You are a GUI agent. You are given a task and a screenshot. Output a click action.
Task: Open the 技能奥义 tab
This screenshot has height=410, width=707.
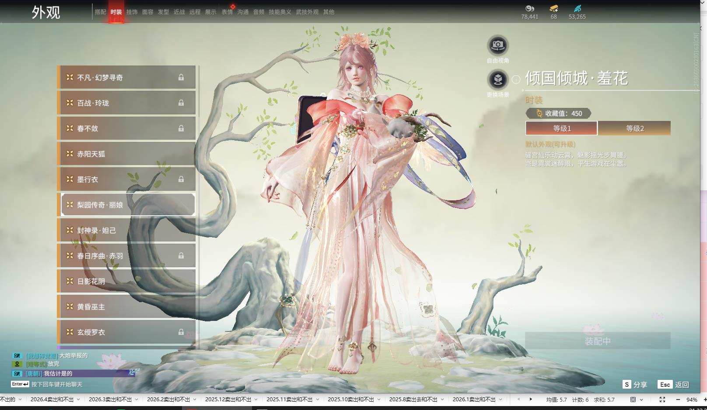[x=280, y=12]
